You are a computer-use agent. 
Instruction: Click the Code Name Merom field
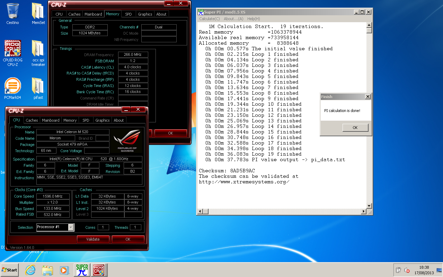pyautogui.click(x=55, y=138)
